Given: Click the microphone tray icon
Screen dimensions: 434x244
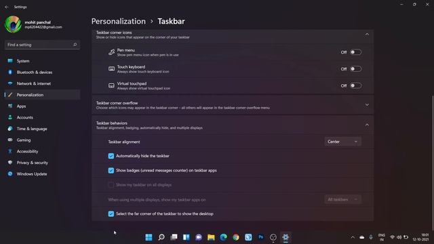Looking at the screenshot, I should (371, 237).
